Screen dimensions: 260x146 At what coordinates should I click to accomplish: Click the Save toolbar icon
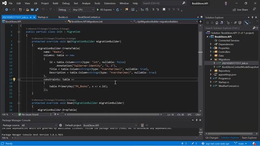pos(32,10)
